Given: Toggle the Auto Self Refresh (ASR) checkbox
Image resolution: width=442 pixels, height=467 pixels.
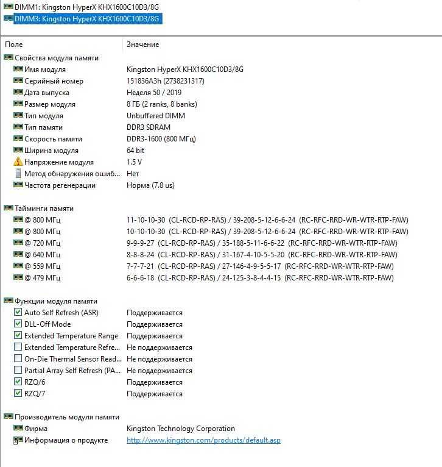Looking at the screenshot, I should point(18,312).
